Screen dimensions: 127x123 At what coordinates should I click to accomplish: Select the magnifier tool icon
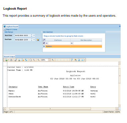point(34,60)
